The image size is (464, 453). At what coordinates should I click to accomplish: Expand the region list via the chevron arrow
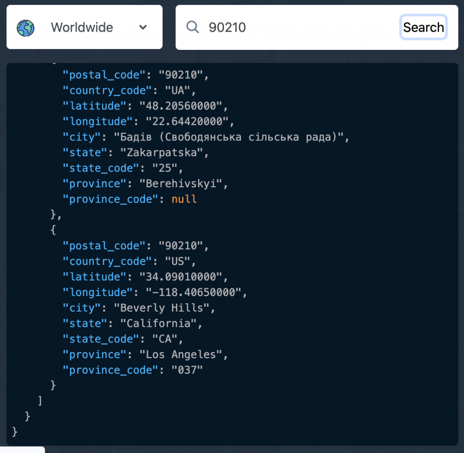click(x=143, y=27)
